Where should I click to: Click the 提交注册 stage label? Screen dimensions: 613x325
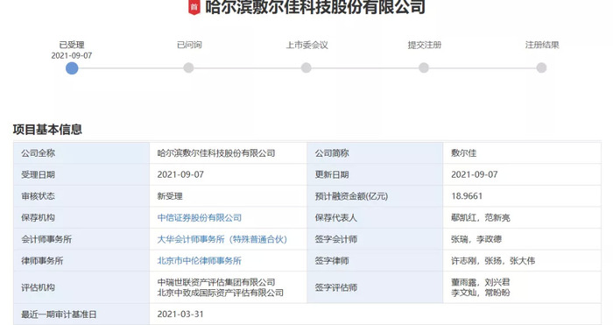click(x=425, y=45)
